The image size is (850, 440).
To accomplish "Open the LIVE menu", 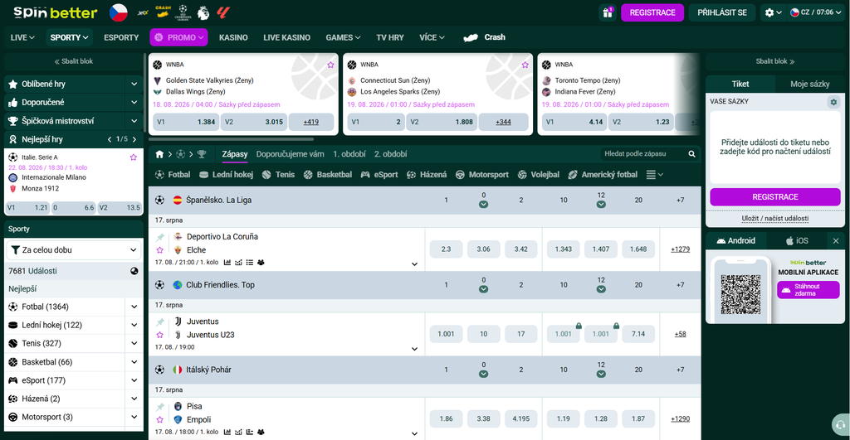I will pos(22,37).
